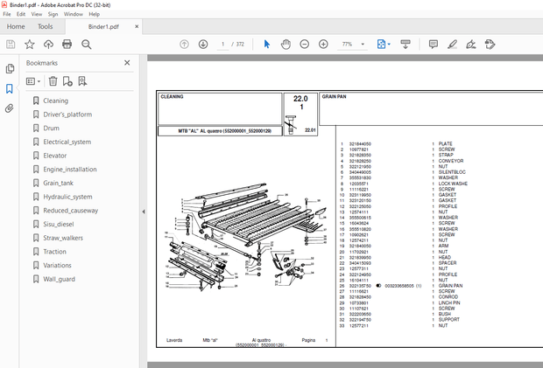Delete selected bookmark with trash icon

(x=53, y=81)
